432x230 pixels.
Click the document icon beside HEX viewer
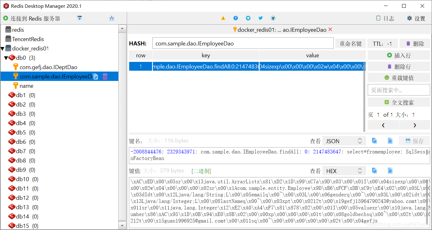pyautogui.click(x=390, y=171)
